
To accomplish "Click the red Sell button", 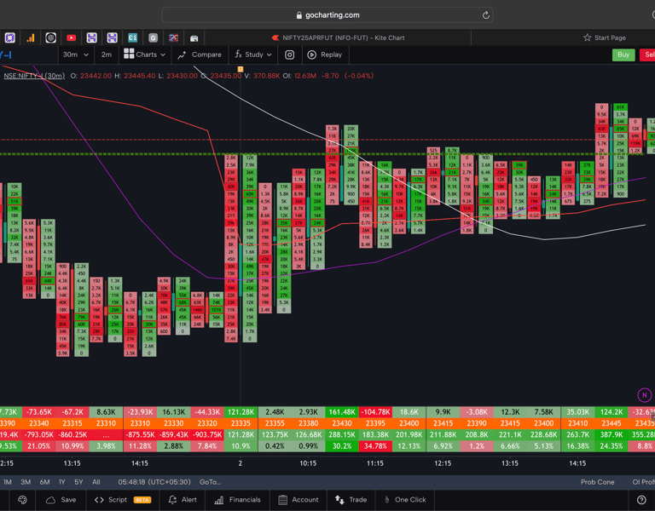I will click(648, 55).
